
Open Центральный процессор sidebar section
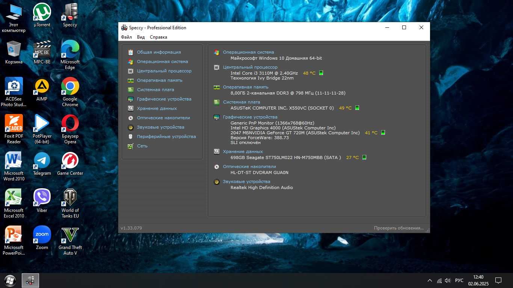click(x=164, y=71)
